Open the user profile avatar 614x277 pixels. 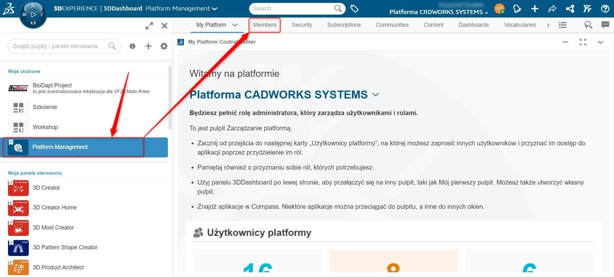click(x=499, y=8)
